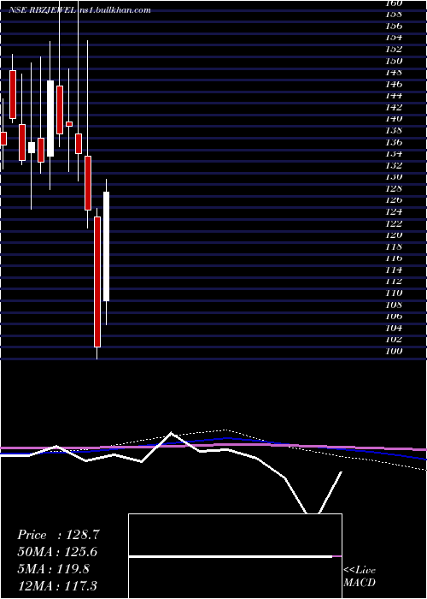
Task: Click the white MACD line's lowest dip
Action: pos(313,512)
